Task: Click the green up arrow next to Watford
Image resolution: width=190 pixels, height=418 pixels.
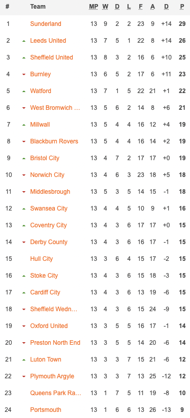Action: coord(24,91)
